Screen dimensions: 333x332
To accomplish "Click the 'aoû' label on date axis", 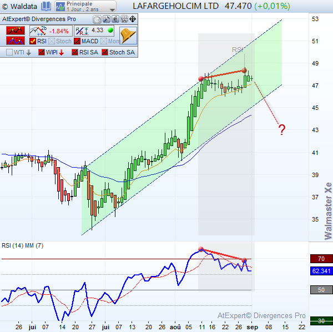I will [x=175, y=327].
